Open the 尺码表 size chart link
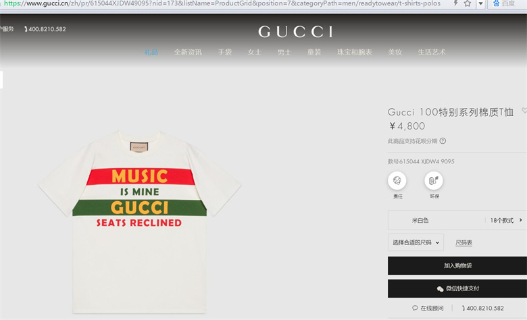 [463, 242]
